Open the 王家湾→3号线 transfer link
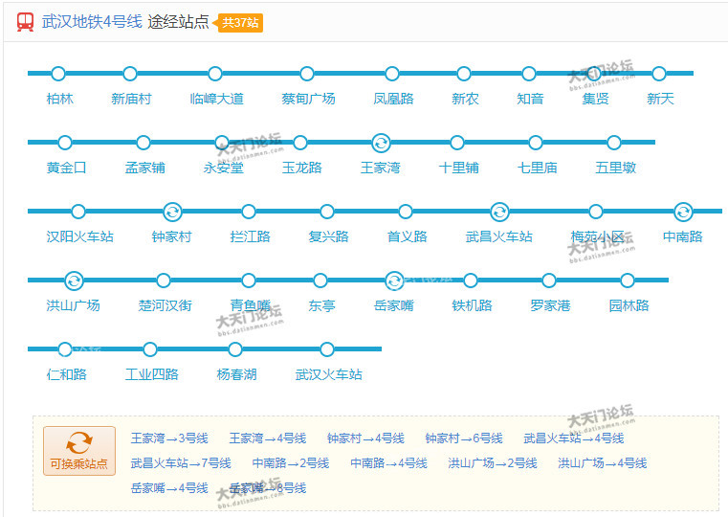Viewport: 728px width, 517px height. [x=169, y=438]
